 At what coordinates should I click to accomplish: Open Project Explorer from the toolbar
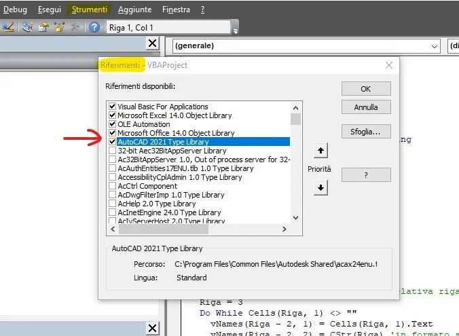28,28
